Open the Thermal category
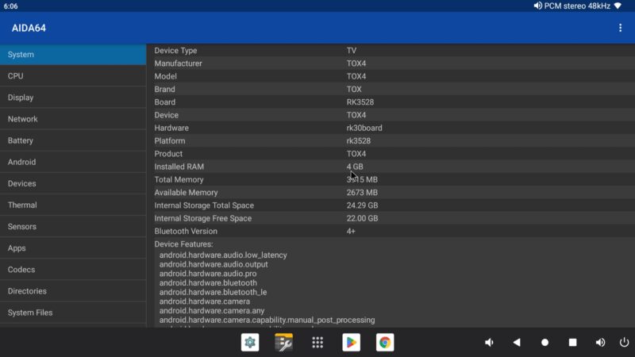This screenshot has height=357, width=635. tap(73, 205)
